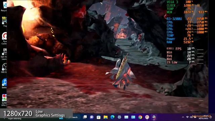Launch the Fraps desktop shortcut
The height and width of the screenshot is (121, 215).
tap(4, 22)
